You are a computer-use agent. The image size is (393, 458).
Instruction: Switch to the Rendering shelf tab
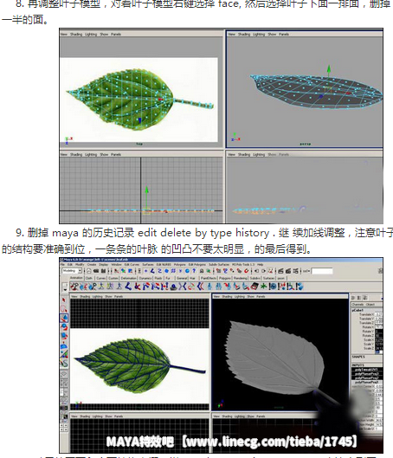click(241, 278)
